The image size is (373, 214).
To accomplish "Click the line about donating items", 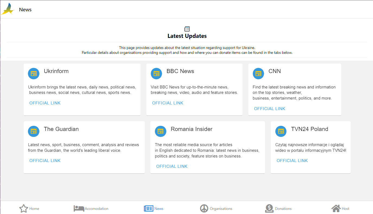I will coord(187,52).
